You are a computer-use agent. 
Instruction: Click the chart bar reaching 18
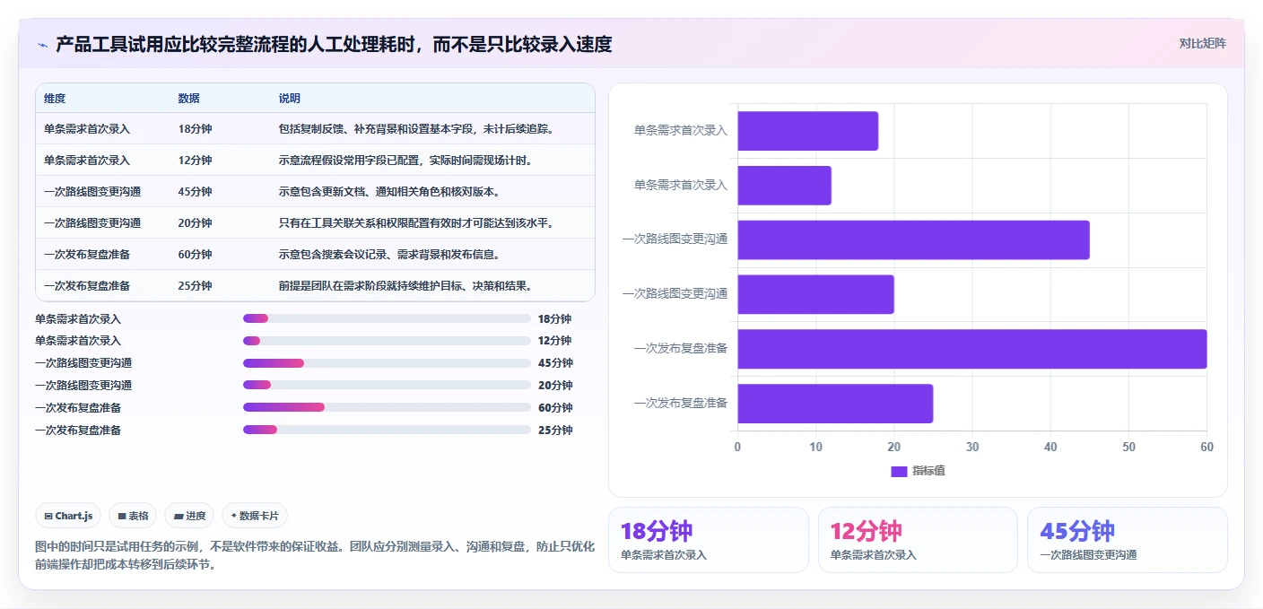click(x=807, y=131)
